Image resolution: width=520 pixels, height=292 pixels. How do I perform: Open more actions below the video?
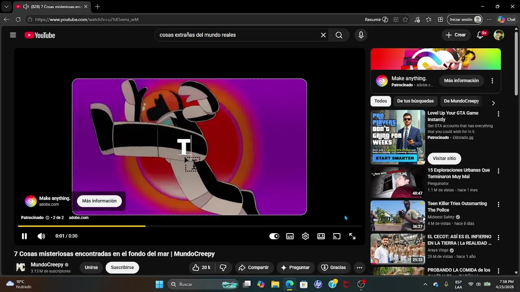pyautogui.click(x=359, y=268)
